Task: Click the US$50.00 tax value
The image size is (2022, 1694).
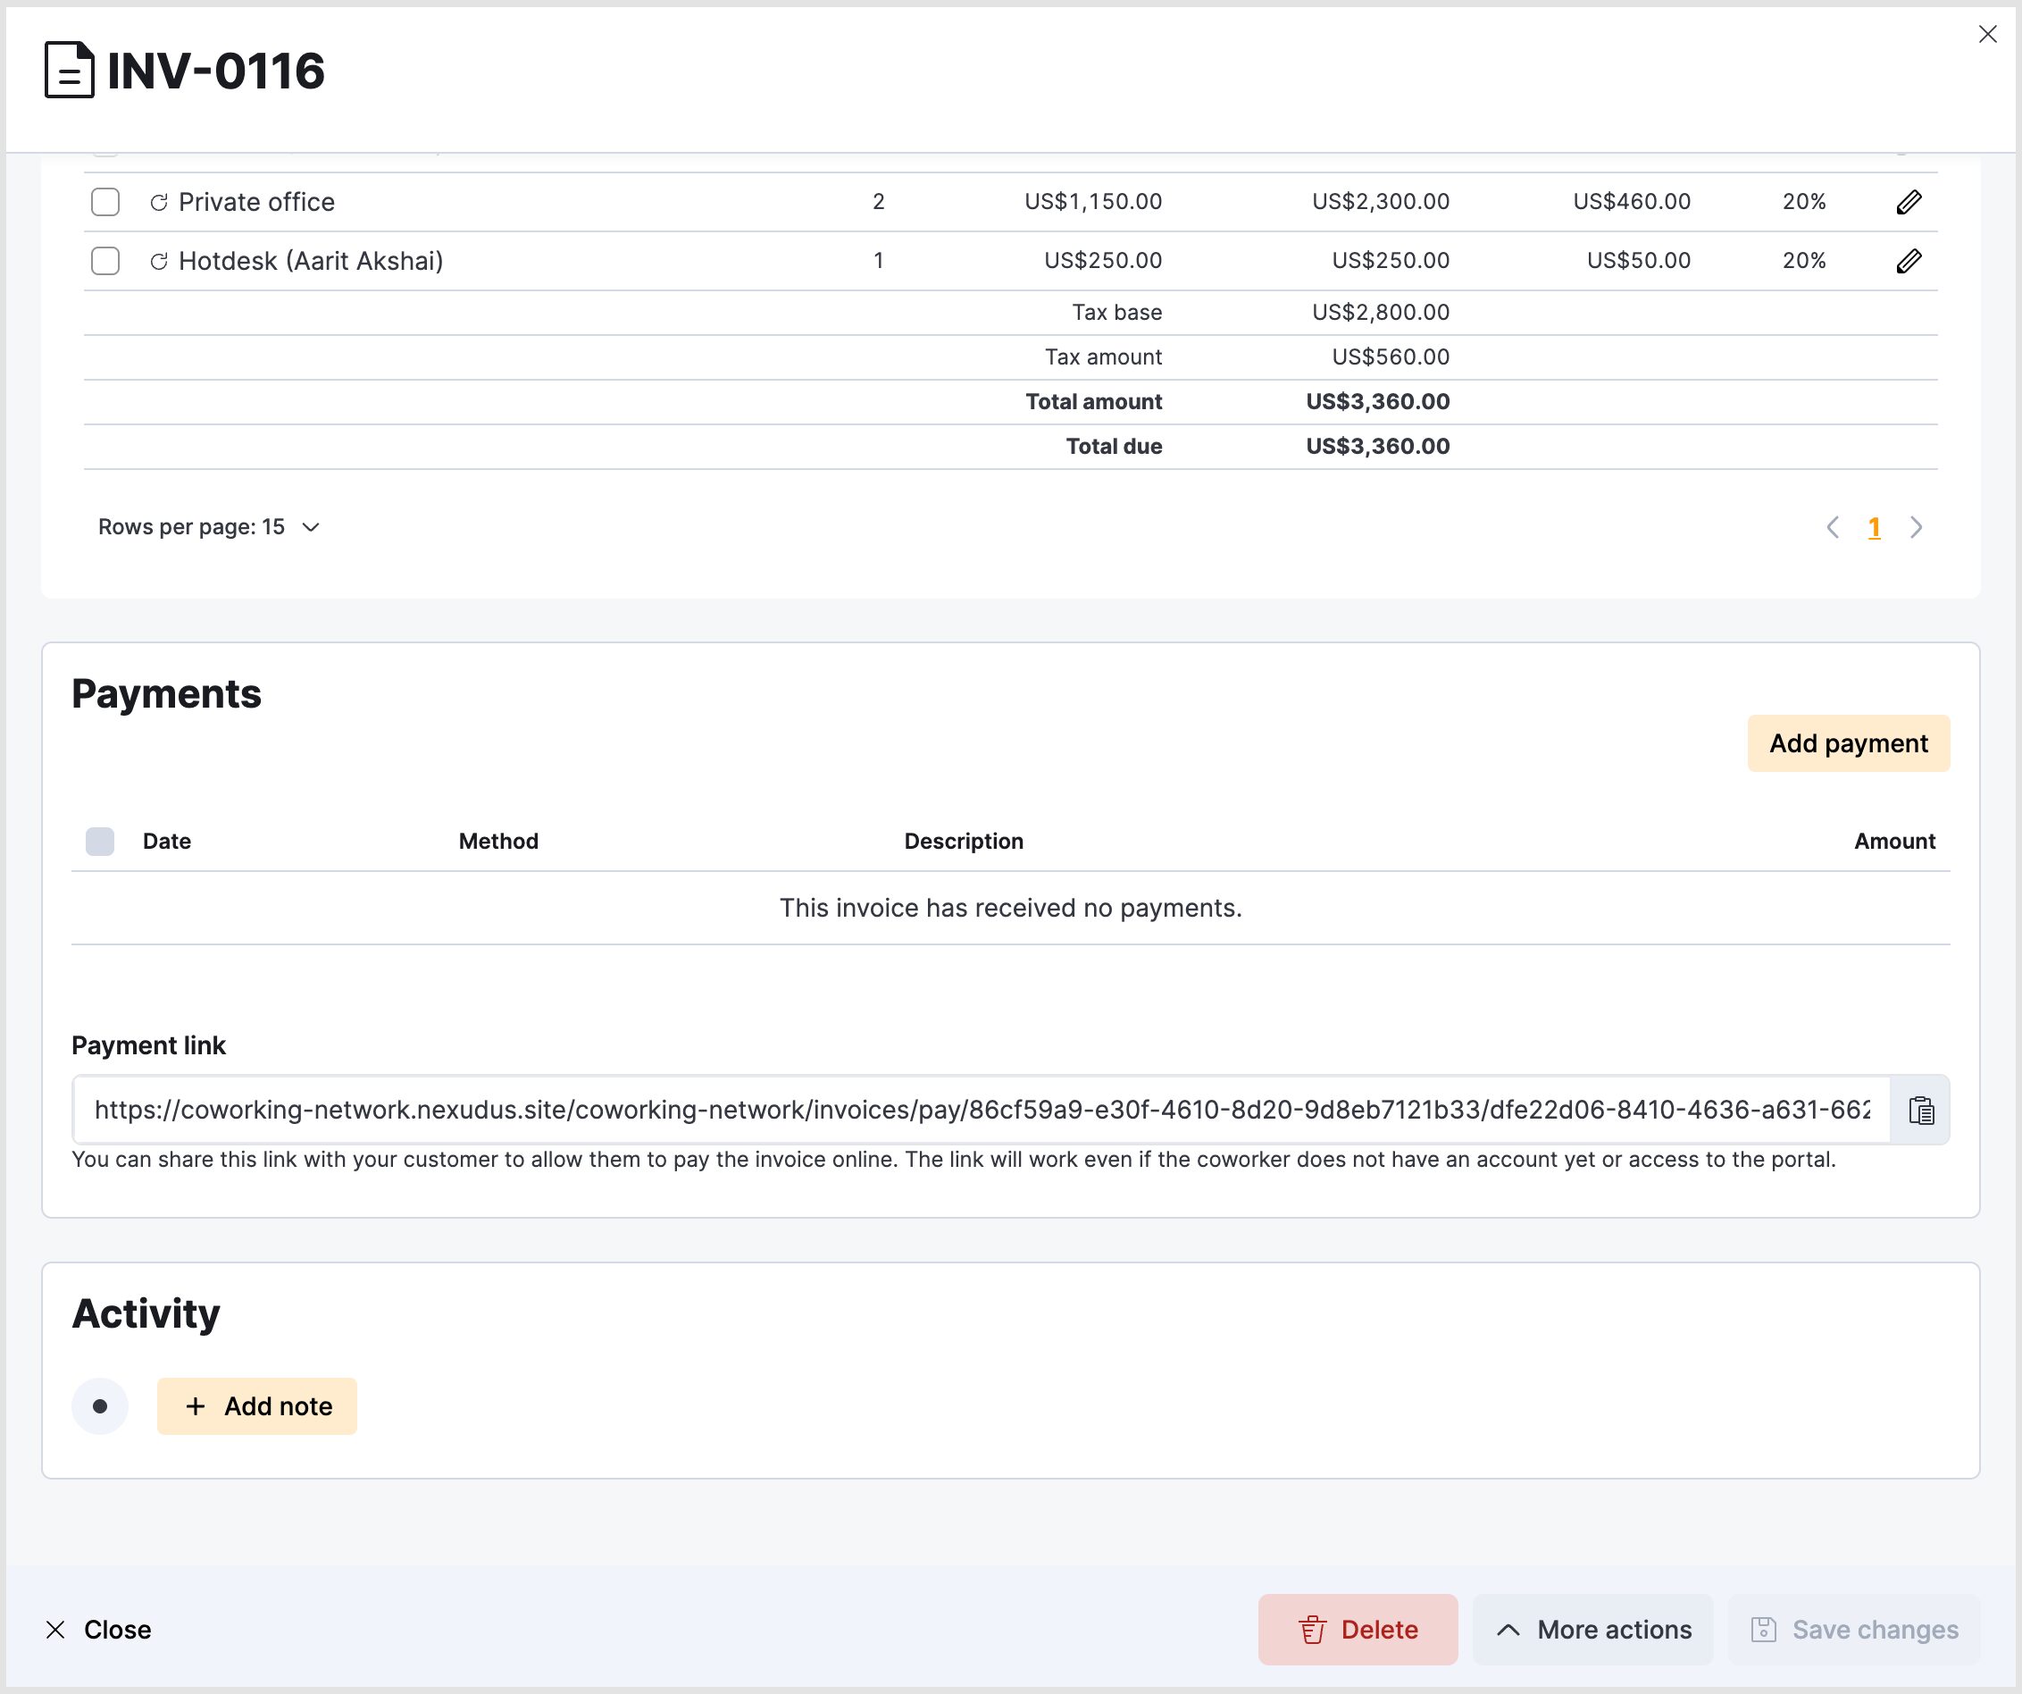Action: tap(1639, 261)
